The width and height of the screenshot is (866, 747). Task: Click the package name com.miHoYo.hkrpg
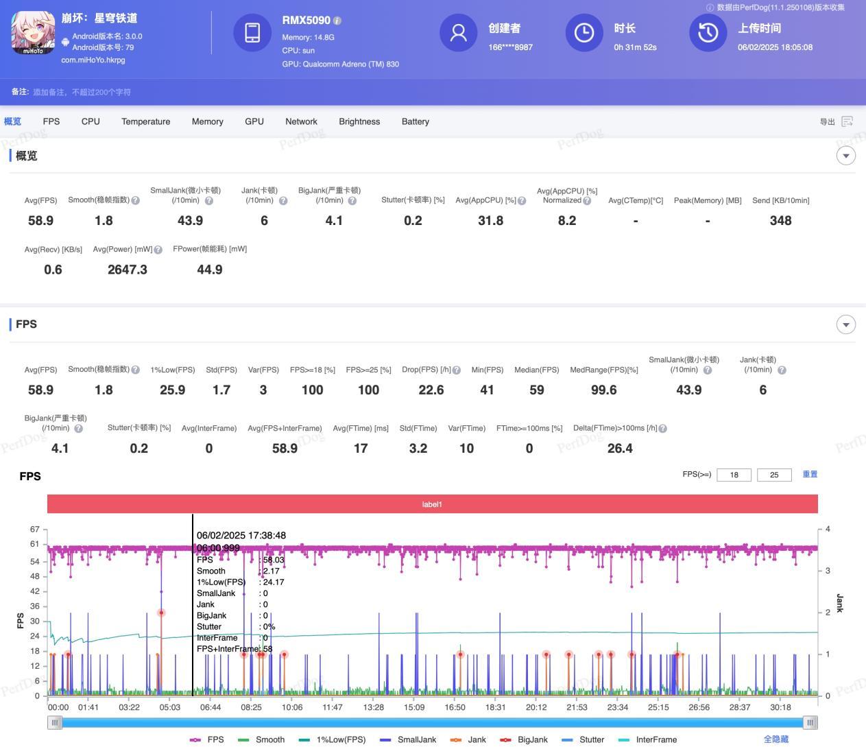(93, 60)
